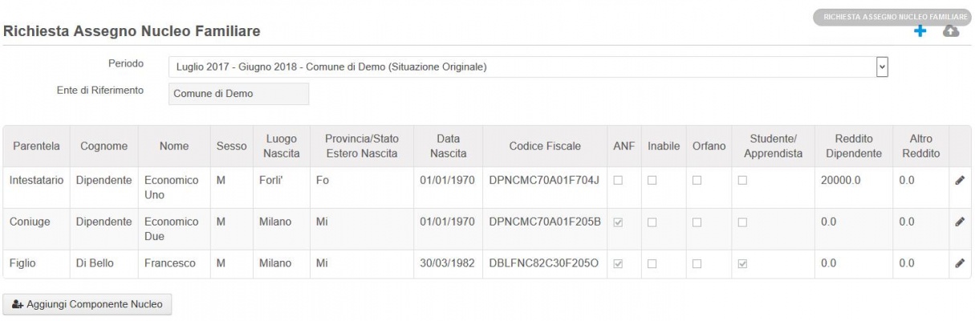
Task: Click Richiesta Assegno Nucleo Familiare badge
Action: click(892, 16)
